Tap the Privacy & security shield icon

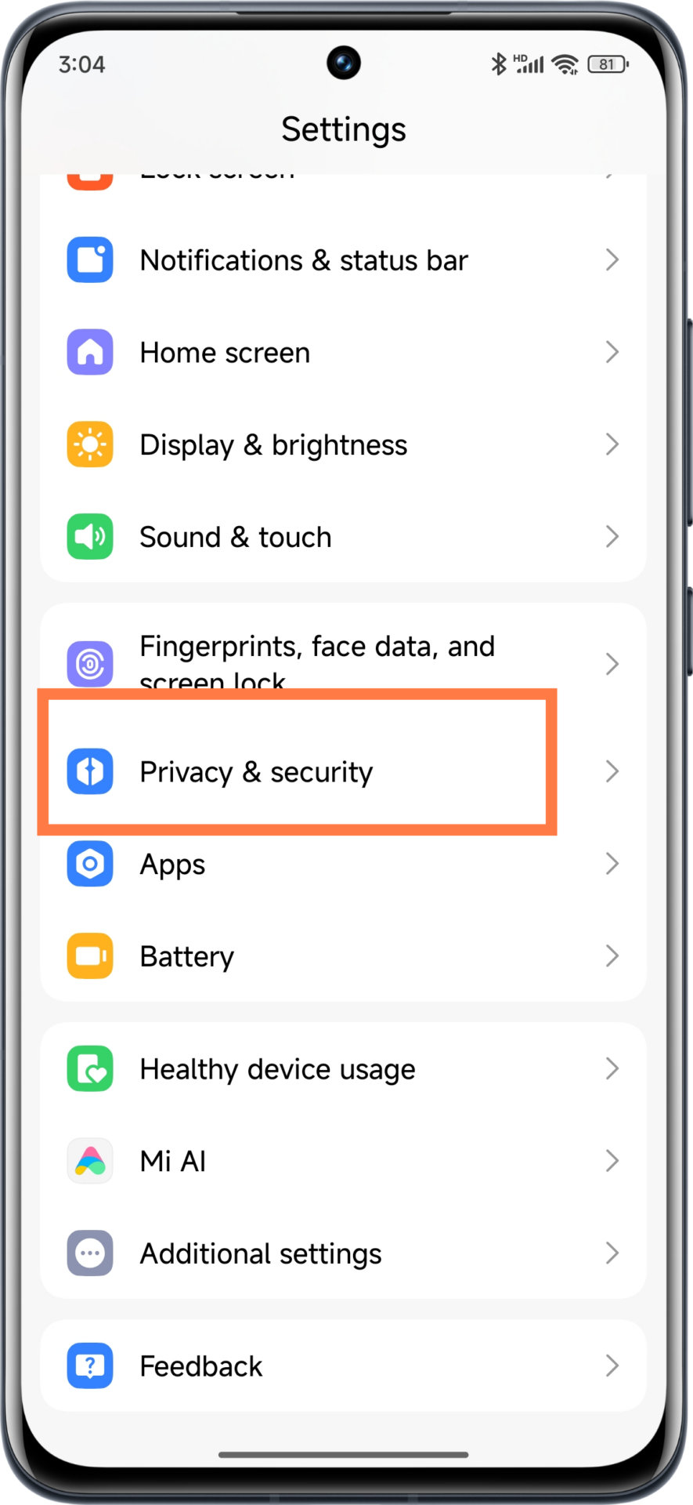[90, 771]
